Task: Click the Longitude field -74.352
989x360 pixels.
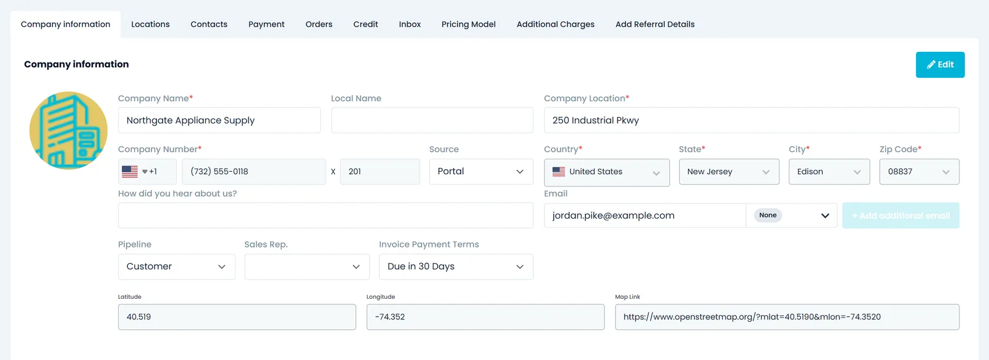Action: tap(485, 317)
